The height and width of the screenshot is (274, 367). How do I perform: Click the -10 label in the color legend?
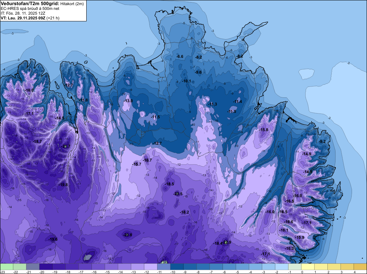click(x=173, y=272)
